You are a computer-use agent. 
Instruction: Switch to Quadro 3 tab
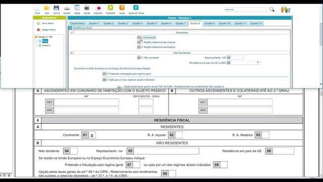click(x=123, y=24)
